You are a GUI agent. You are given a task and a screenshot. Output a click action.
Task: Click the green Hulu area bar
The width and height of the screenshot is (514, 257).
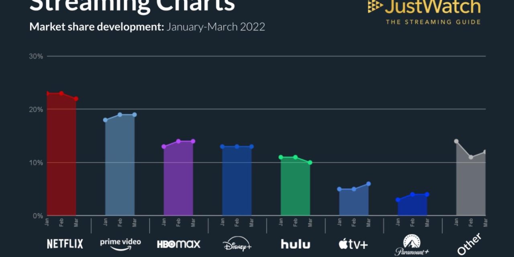295,189
